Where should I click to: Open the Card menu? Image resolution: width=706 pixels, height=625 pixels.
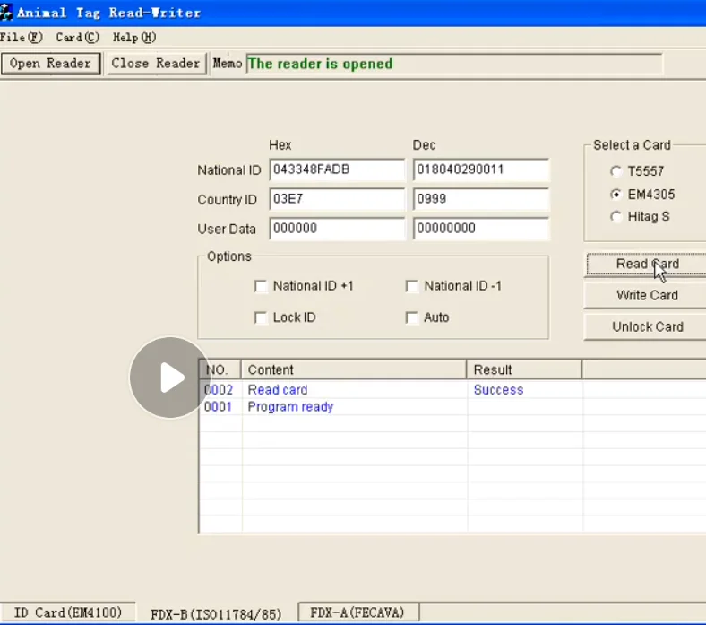(x=77, y=38)
